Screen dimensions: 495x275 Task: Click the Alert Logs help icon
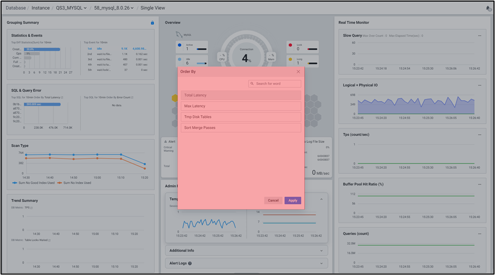tap(190, 263)
